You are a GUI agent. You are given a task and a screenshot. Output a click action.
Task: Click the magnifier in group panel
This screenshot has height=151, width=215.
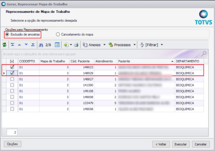pyautogui.click(x=204, y=54)
